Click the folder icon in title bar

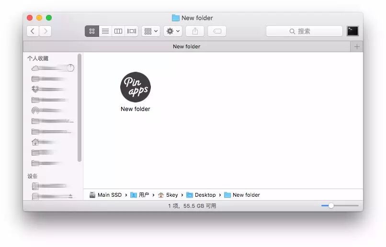176,18
